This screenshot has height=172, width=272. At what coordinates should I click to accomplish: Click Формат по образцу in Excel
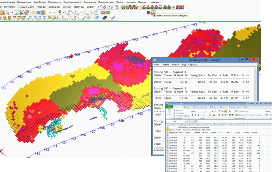pos(181,116)
